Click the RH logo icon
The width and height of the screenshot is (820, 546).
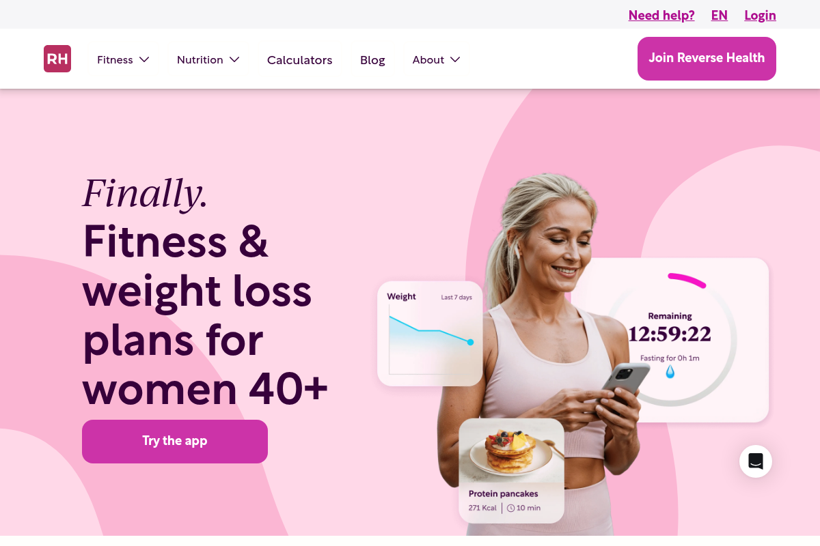pos(57,59)
